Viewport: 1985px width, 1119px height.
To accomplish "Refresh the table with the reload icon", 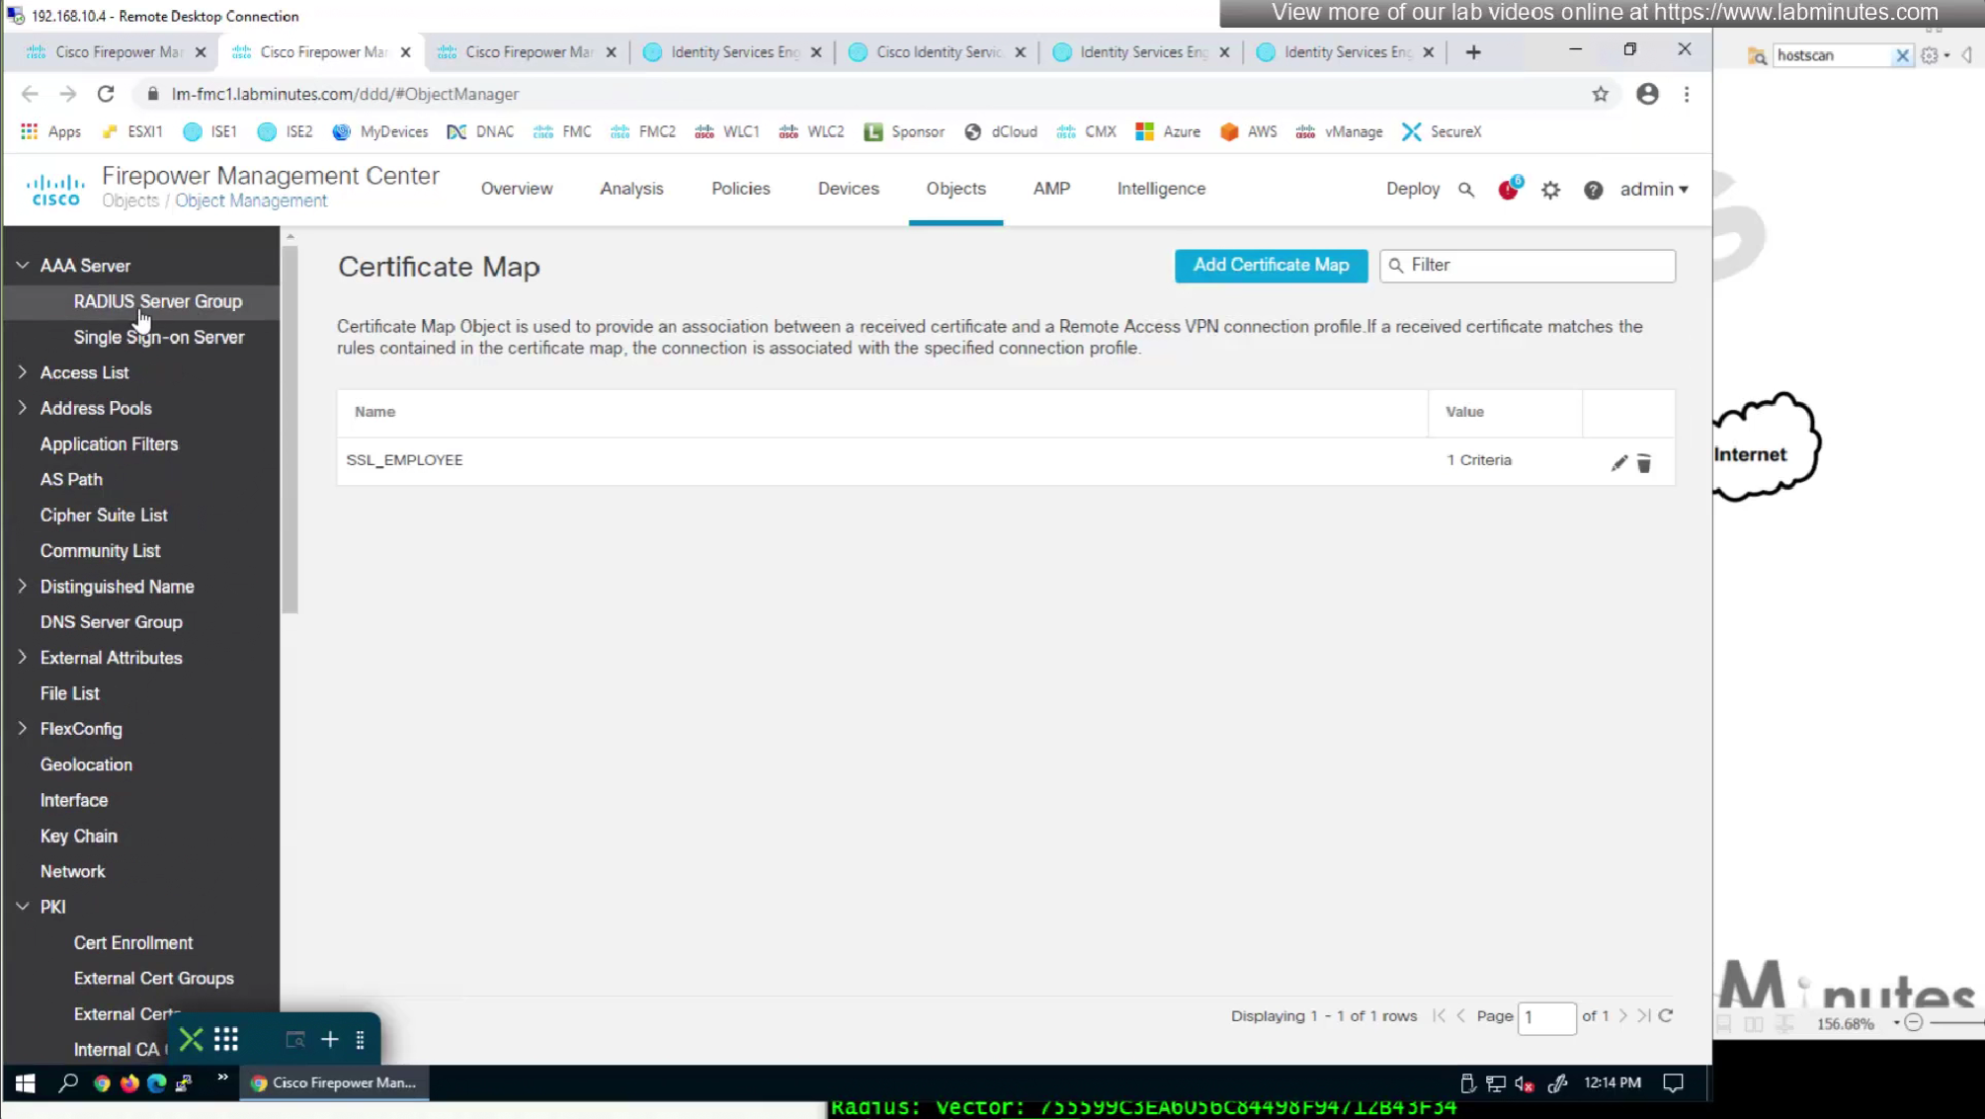I will [1666, 1015].
